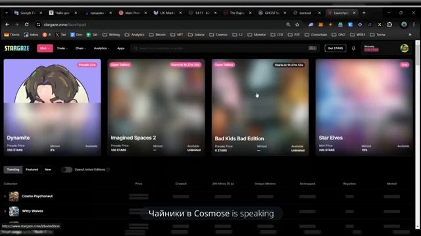Expand the Trade dropdown menu
Screen dimensions: 421x236
coord(62,48)
